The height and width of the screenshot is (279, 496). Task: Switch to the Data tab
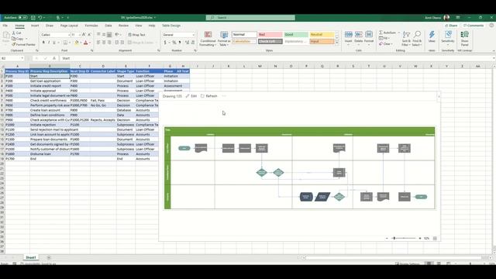point(108,26)
